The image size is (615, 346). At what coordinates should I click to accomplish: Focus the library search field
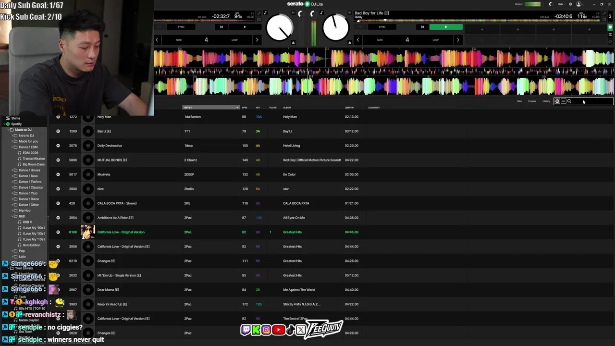click(583, 101)
